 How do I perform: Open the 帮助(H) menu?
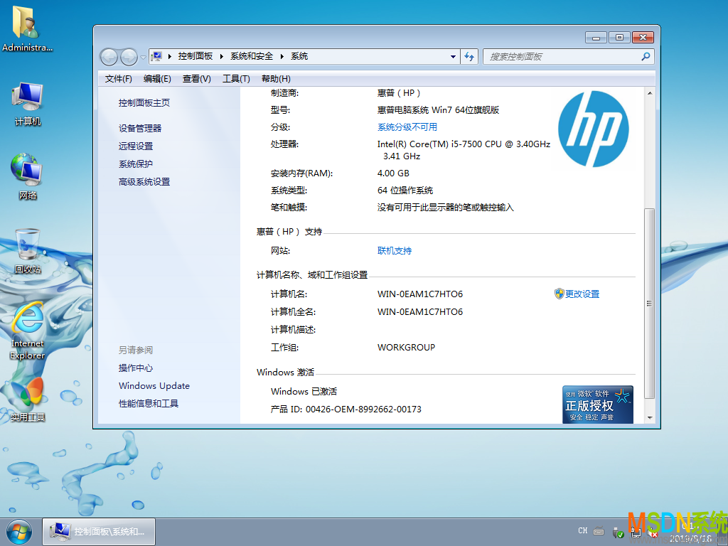(276, 79)
